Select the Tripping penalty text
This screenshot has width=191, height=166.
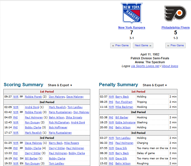pos(142,102)
